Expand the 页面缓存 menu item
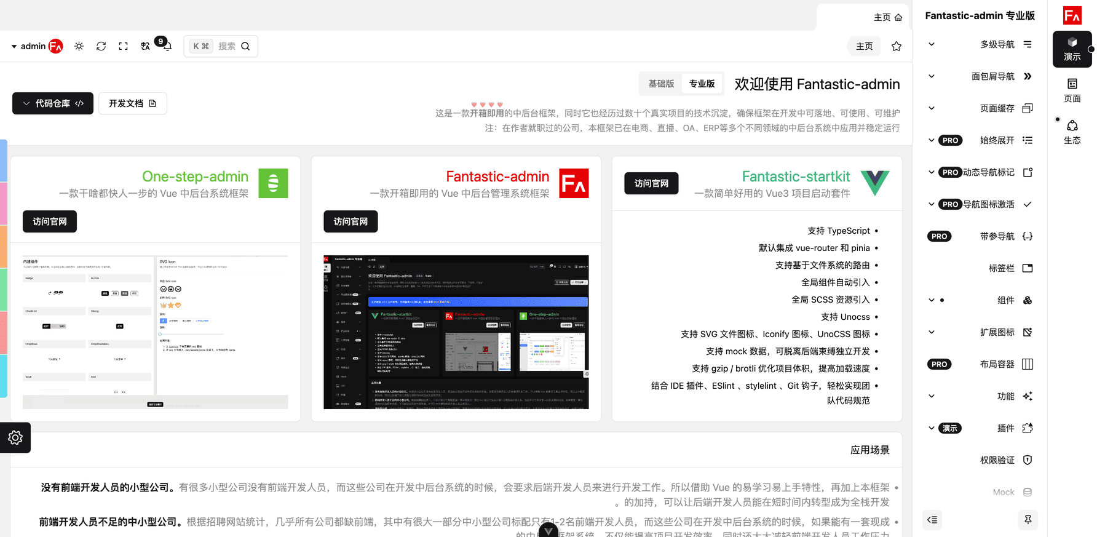Image resolution: width=1097 pixels, height=537 pixels. (980, 108)
